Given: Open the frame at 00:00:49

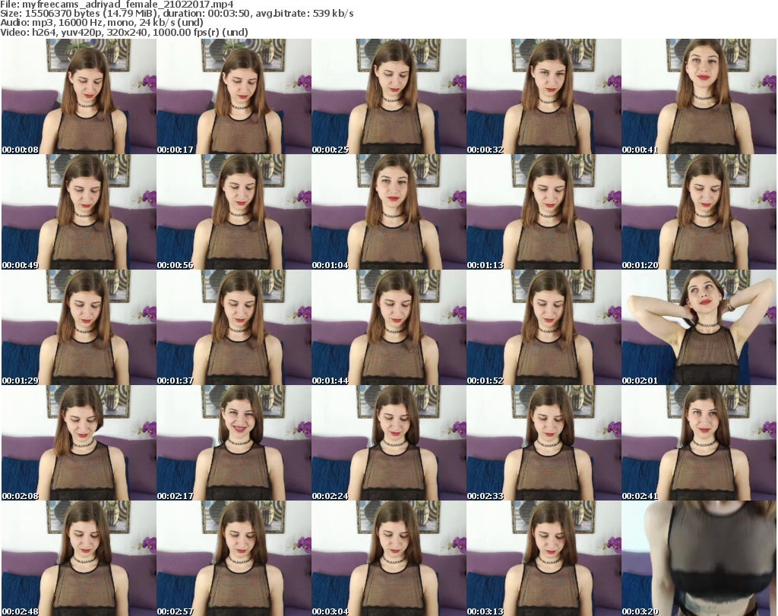Looking at the screenshot, I should pyautogui.click(x=79, y=212).
